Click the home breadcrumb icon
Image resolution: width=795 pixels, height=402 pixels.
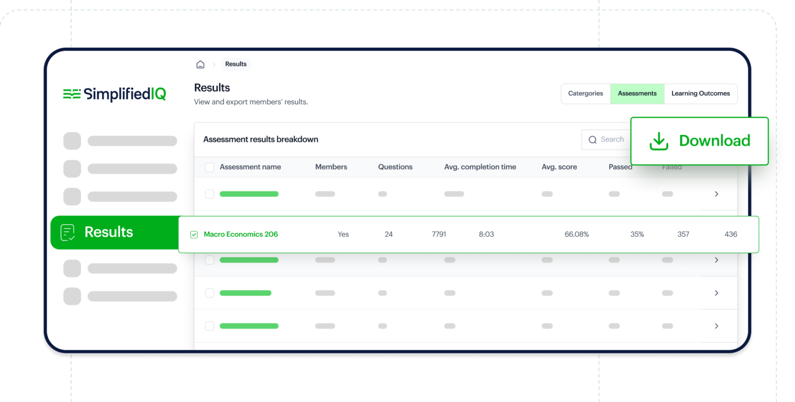pyautogui.click(x=200, y=65)
